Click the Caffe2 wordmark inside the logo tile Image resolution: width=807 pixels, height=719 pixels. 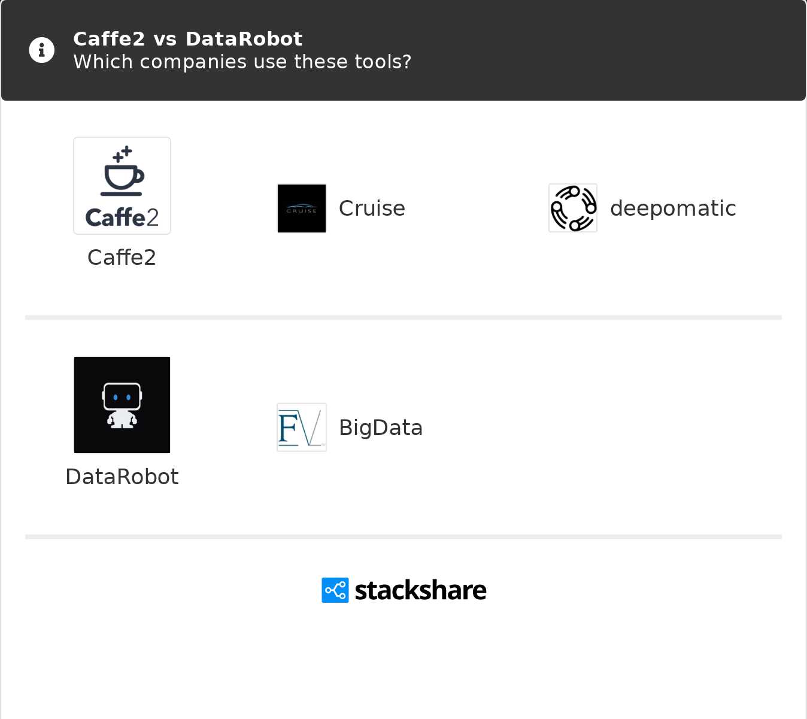tap(122, 217)
